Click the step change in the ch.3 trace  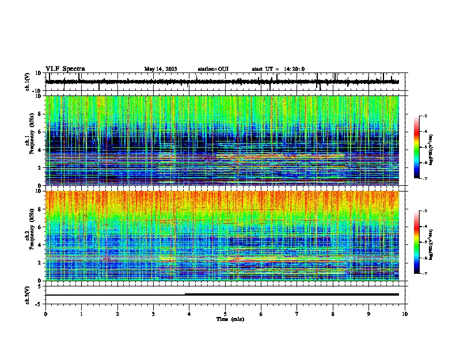click(185, 294)
